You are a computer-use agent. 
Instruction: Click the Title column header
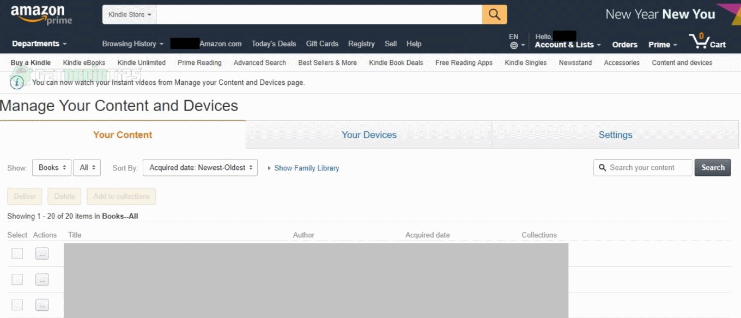click(75, 235)
